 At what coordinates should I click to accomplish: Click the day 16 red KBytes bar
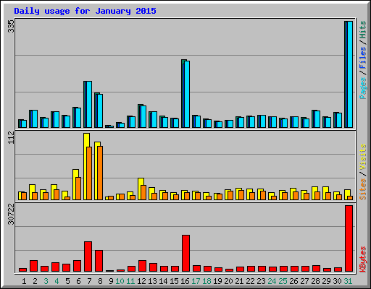[x=185, y=254]
